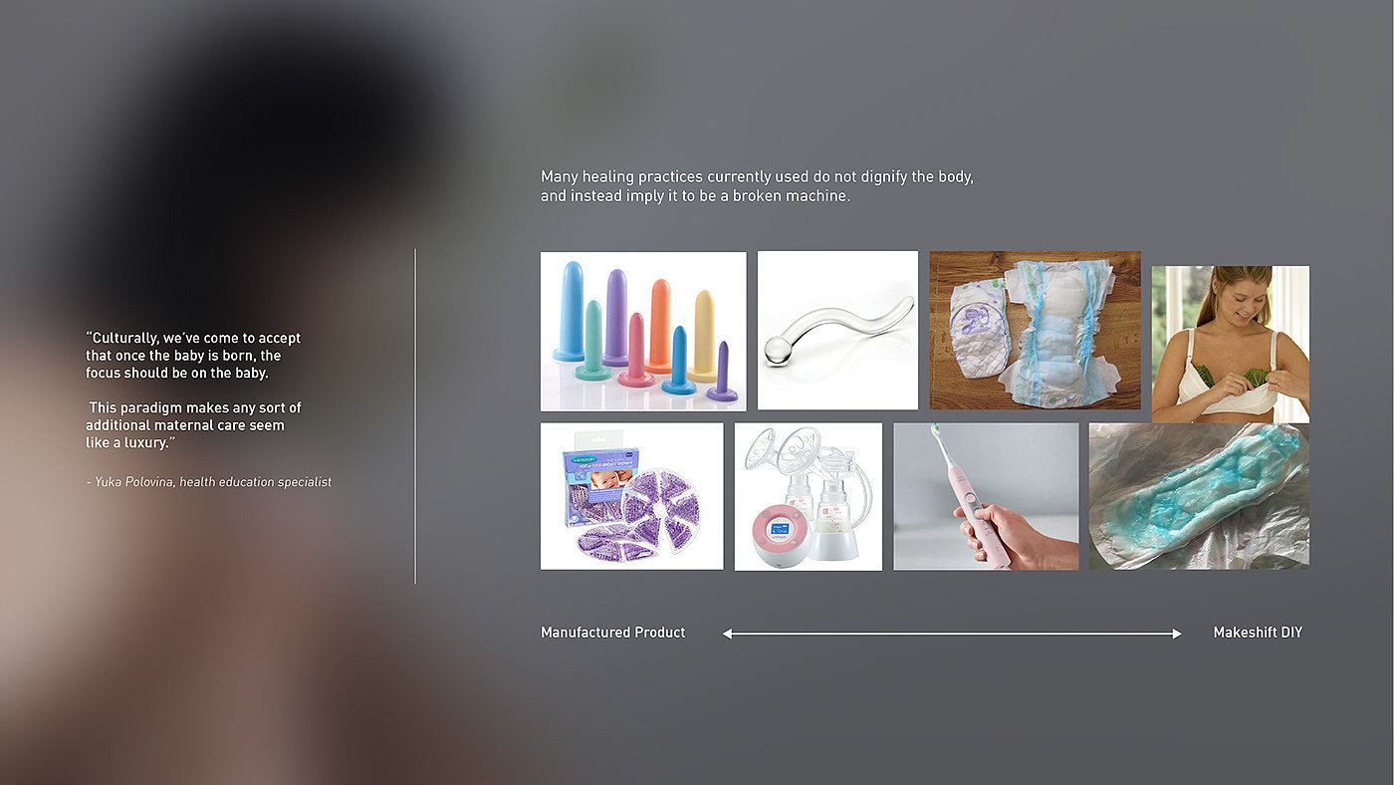
Task: Click the "This paradigm makes" quote paragraph
Action: click(x=193, y=425)
